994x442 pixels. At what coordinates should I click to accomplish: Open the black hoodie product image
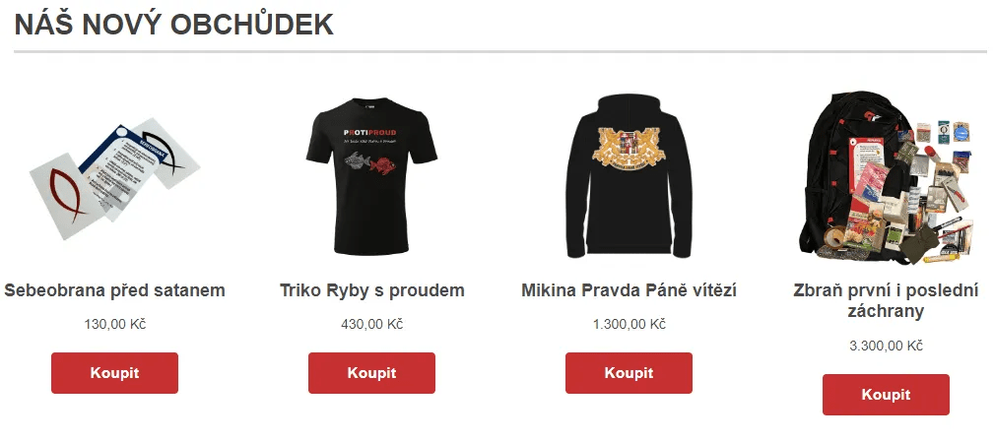629,176
